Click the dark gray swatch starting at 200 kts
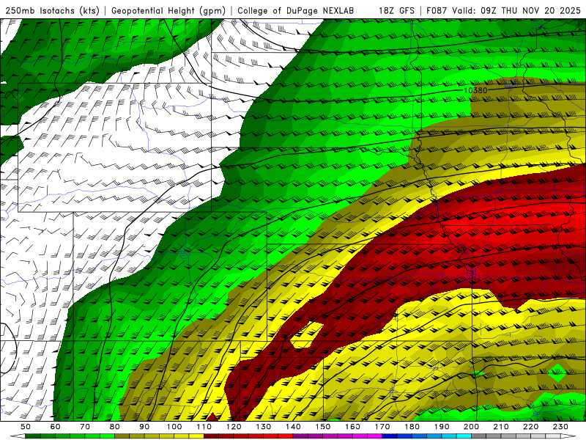586x440 pixels. [479, 436]
